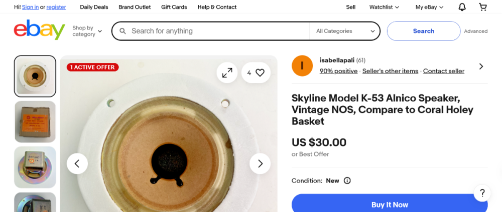Click the Search for anything field
The image size is (502, 212).
216,31
